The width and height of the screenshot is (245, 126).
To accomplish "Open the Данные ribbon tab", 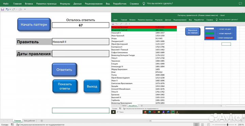I will coord(78,4).
